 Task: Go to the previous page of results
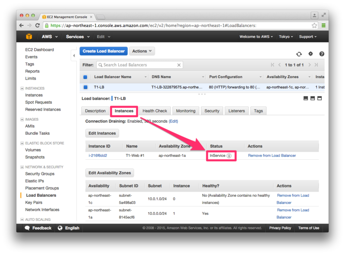coord(279,65)
